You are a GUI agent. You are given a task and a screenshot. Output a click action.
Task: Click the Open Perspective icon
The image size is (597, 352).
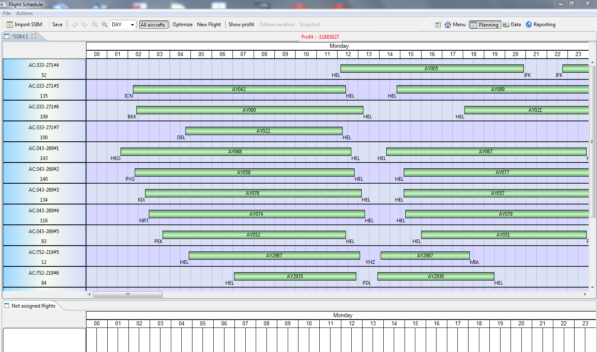point(438,25)
